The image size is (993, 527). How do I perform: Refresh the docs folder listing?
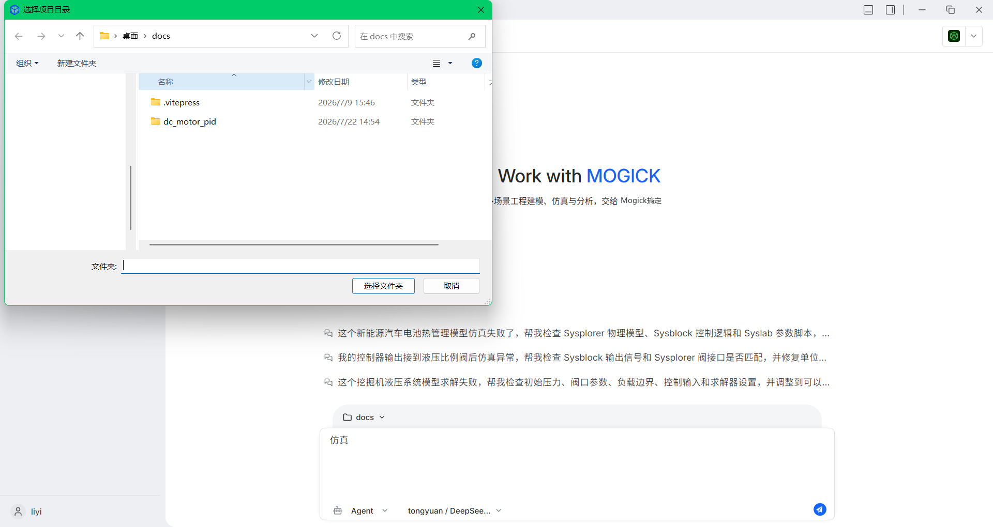[x=337, y=36]
